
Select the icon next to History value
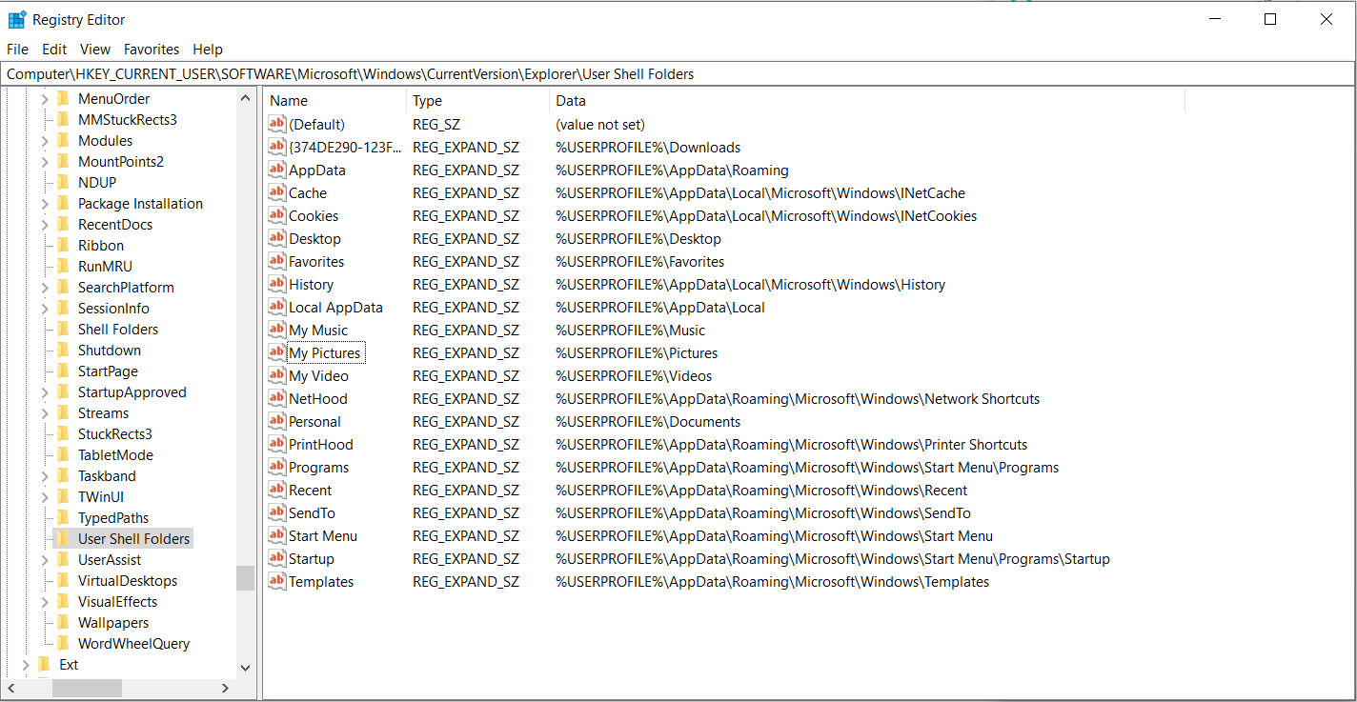[277, 284]
